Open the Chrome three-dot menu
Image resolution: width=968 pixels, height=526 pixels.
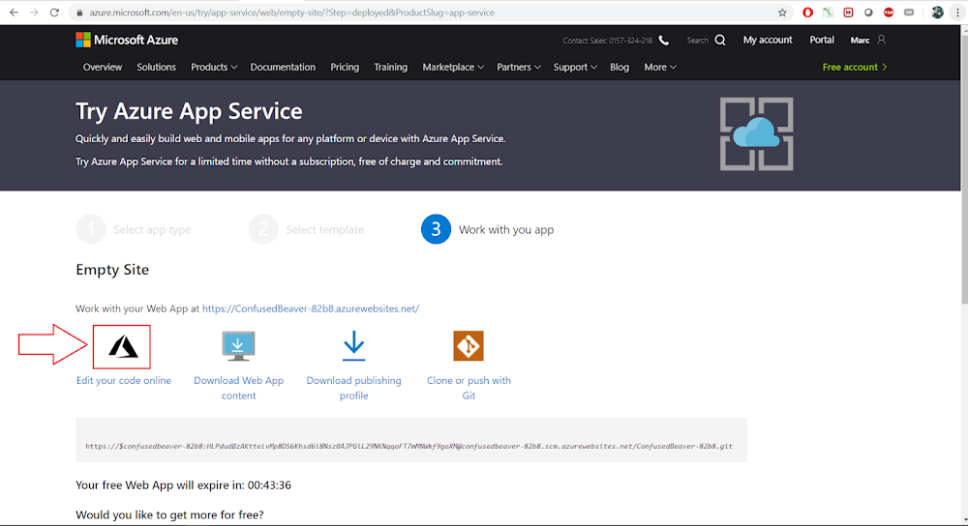tap(957, 13)
